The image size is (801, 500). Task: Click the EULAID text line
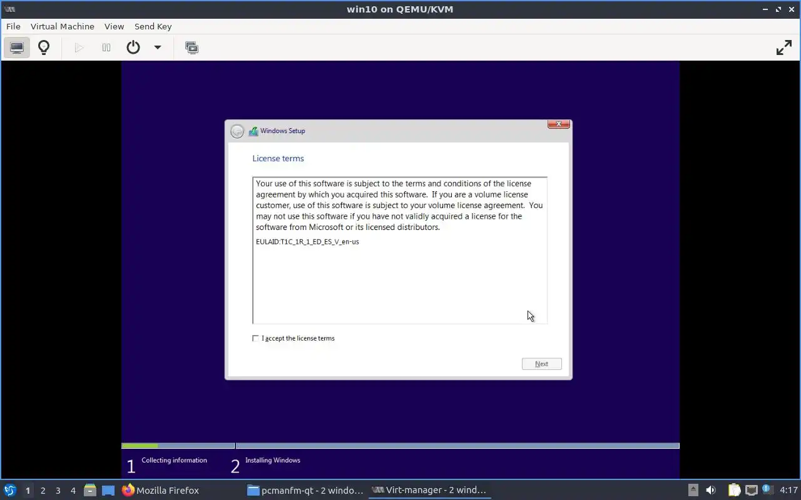coord(307,242)
